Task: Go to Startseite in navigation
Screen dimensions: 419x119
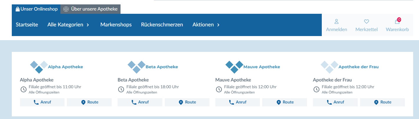Action: tap(27, 25)
